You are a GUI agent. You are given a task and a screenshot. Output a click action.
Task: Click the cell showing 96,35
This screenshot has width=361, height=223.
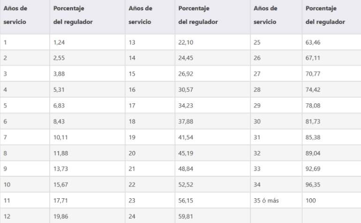(x=331, y=184)
